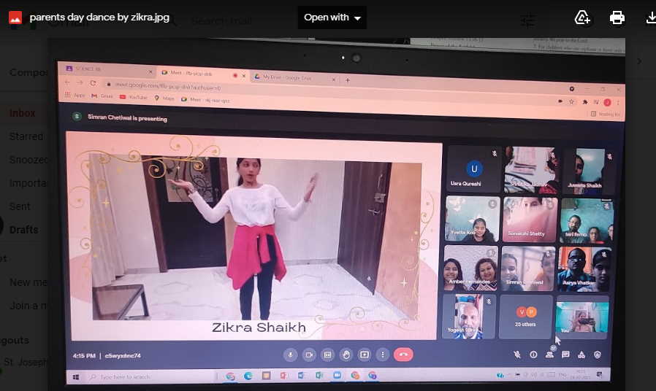The image size is (656, 391).
Task: Open the Important label in Gmail sidebar
Action: pos(28,183)
